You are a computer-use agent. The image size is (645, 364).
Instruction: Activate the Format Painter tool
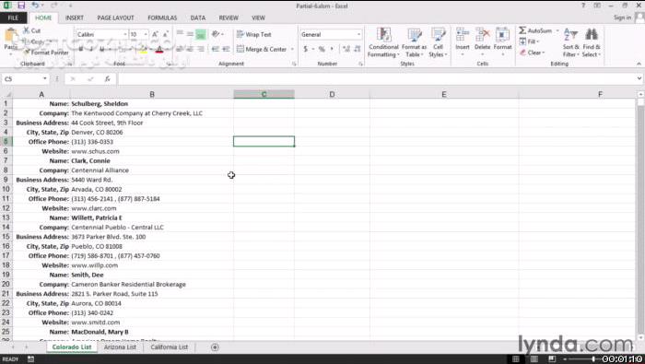point(46,53)
